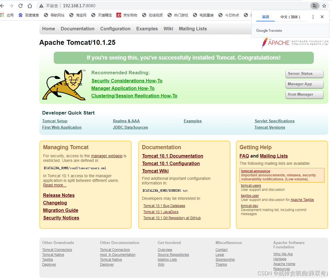Open FAQ link in Getting Help
Viewport: 332px width, 279px height.
coord(244,156)
